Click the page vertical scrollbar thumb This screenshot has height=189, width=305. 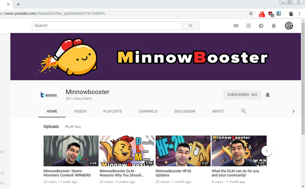coord(303,78)
